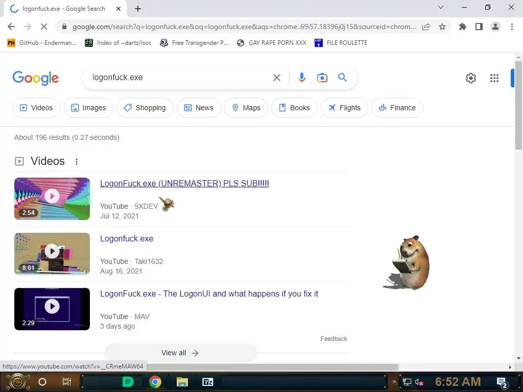Open the FILE ROULETTE bookmark

[x=341, y=43]
